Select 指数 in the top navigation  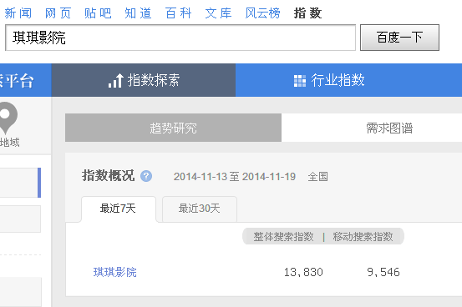[307, 13]
